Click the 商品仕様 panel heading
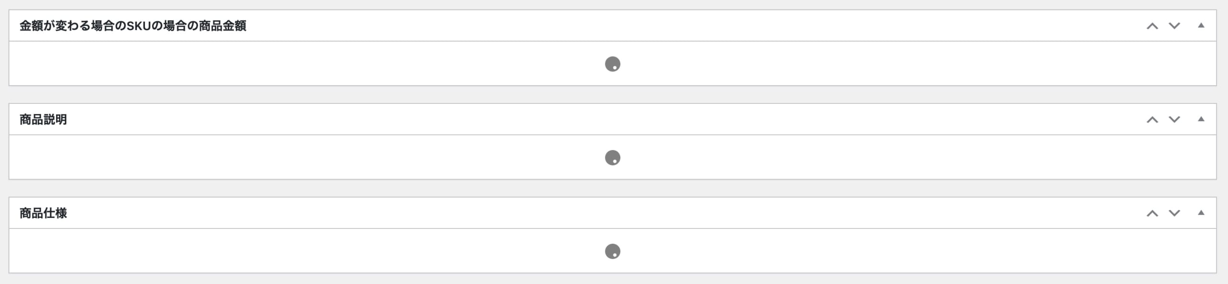Image resolution: width=1228 pixels, height=284 pixels. tap(43, 213)
